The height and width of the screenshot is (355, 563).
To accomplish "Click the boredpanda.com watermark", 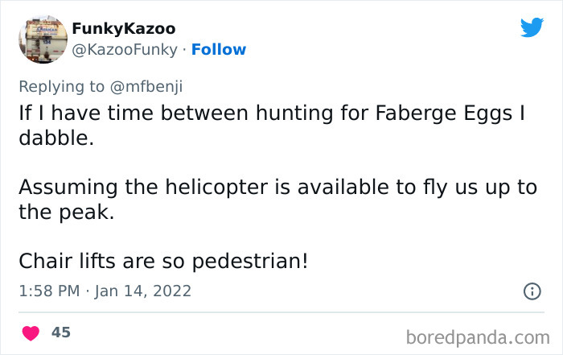I will click(479, 336).
